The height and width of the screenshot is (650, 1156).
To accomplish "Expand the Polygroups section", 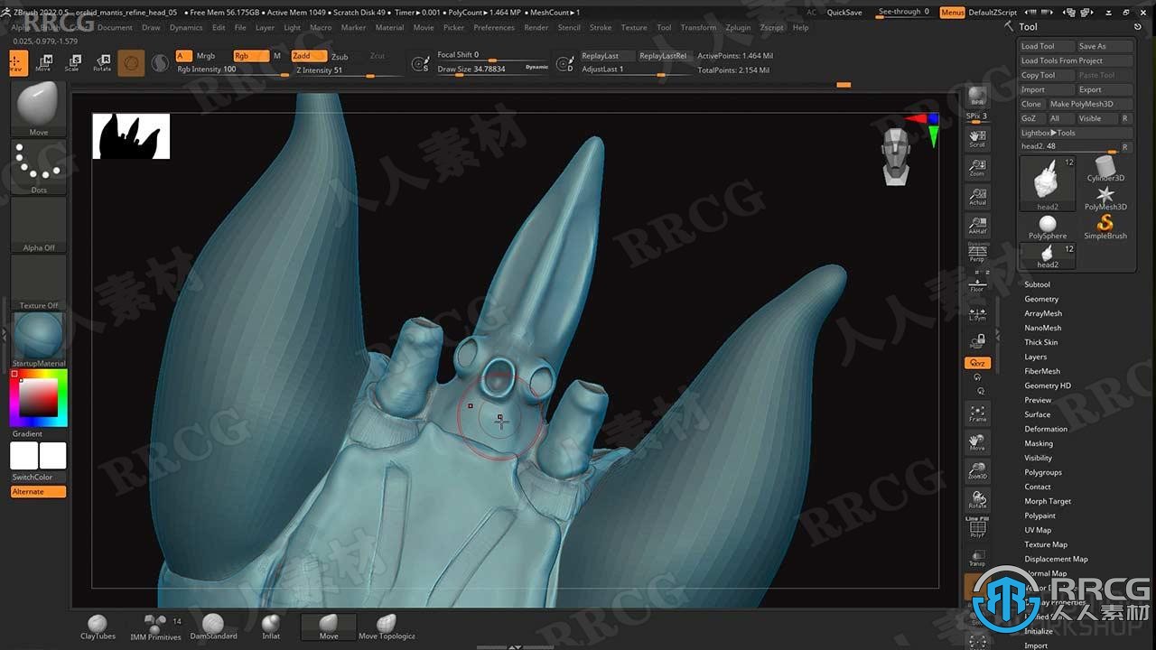I will (x=1043, y=472).
